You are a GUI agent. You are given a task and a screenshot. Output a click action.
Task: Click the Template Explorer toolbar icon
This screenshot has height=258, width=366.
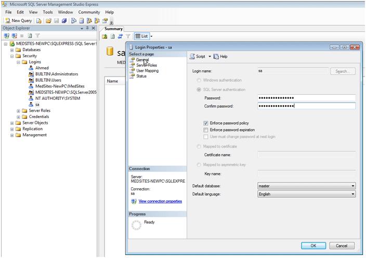(97, 21)
